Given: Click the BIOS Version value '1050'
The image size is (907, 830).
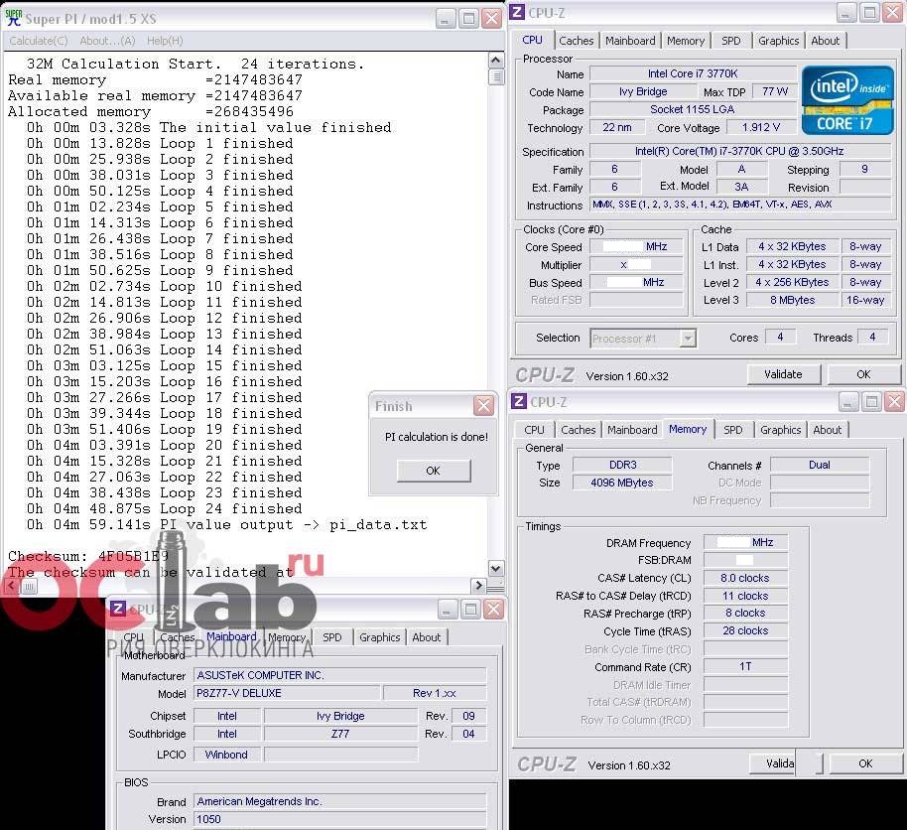Looking at the screenshot, I should point(340,819).
